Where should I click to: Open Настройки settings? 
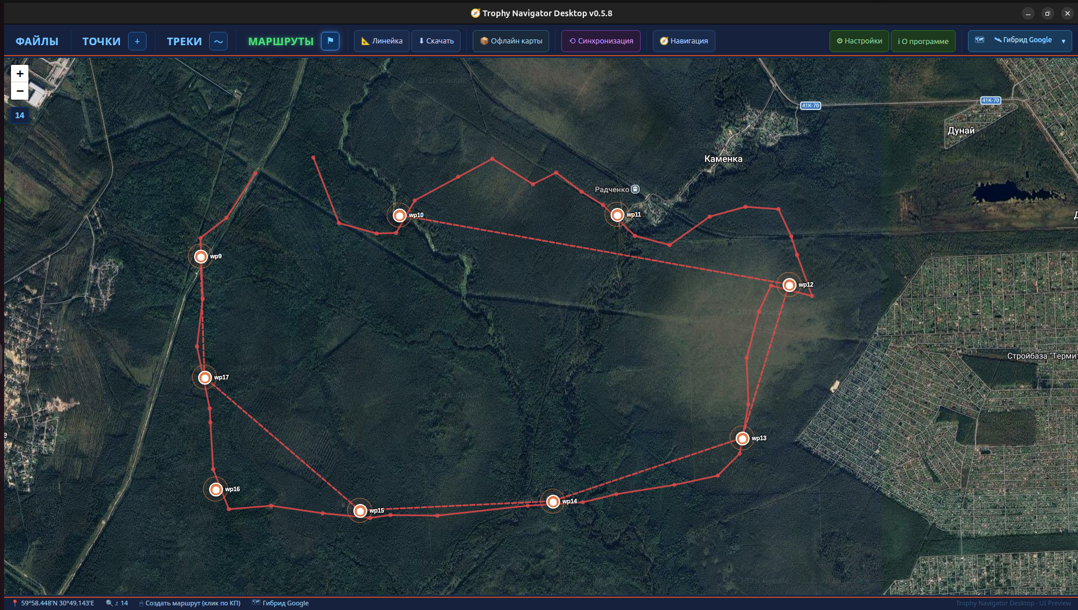point(859,41)
